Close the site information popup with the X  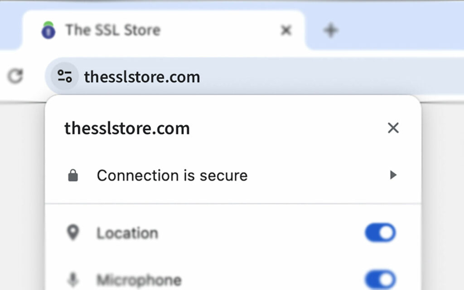point(393,128)
